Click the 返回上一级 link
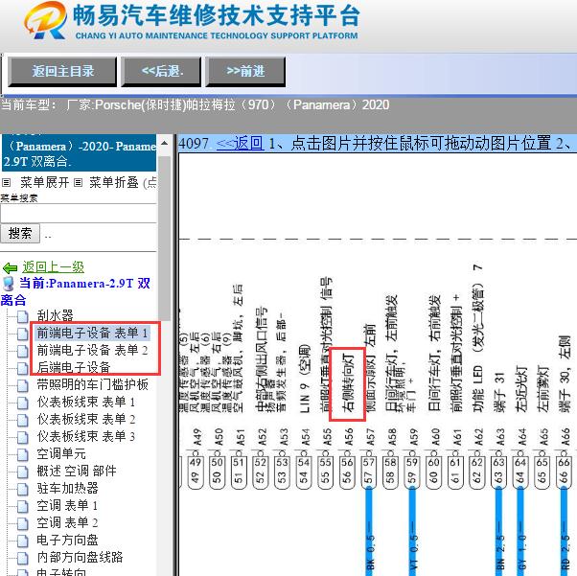This screenshot has width=577, height=576. [54, 266]
